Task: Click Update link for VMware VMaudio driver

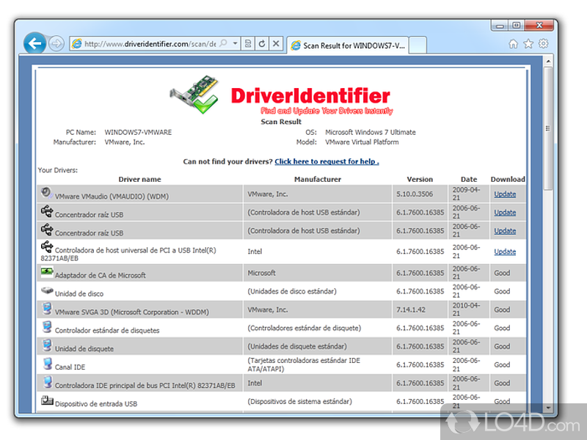Action: click(x=505, y=194)
